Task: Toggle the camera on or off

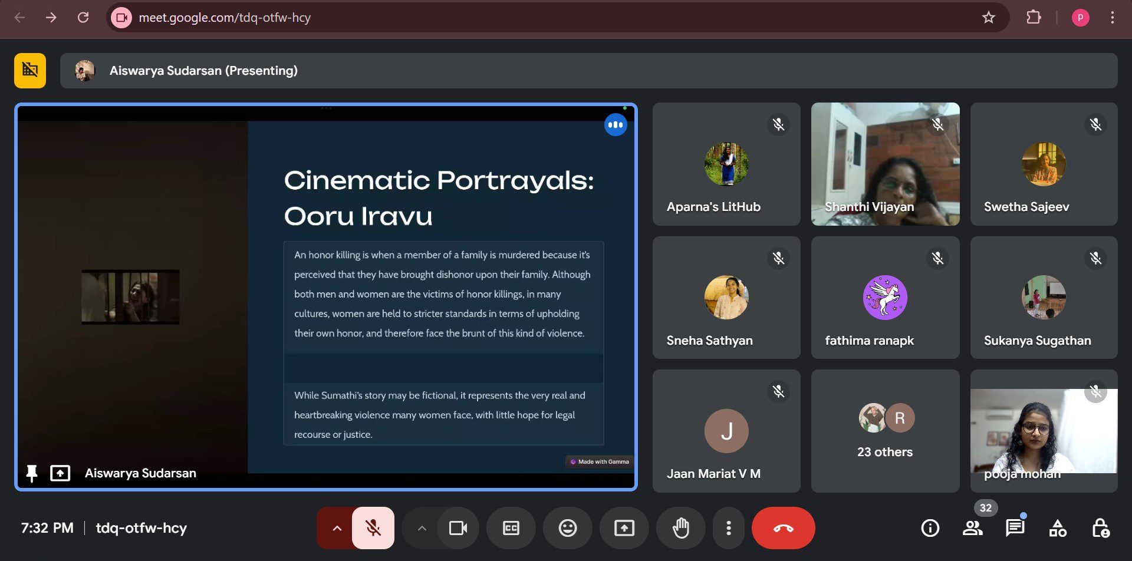Action: (x=458, y=528)
